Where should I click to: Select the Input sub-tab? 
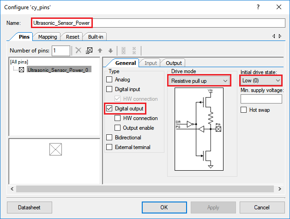click(151, 63)
